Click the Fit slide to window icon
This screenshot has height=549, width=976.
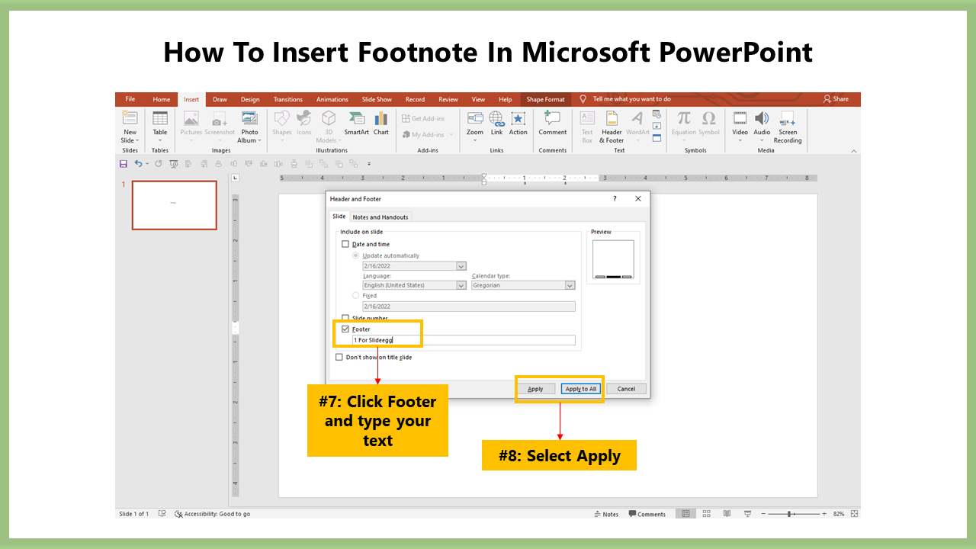point(855,514)
